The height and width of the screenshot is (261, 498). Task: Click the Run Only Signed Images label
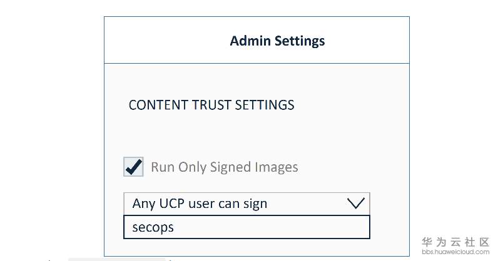click(x=224, y=167)
